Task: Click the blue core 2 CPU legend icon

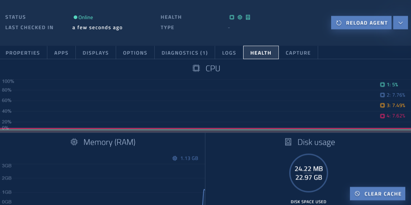Action: pyautogui.click(x=382, y=95)
